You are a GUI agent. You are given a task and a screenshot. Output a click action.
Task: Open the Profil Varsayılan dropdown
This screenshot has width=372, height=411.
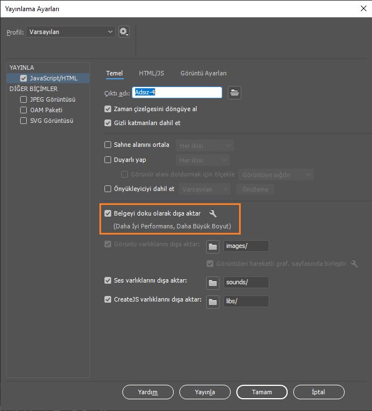(x=70, y=32)
